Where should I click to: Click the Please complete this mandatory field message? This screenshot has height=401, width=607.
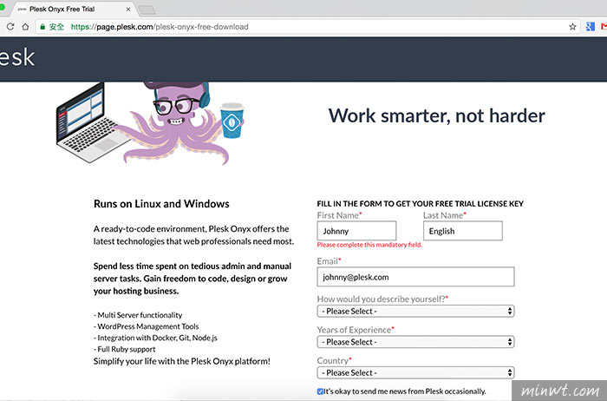click(369, 245)
